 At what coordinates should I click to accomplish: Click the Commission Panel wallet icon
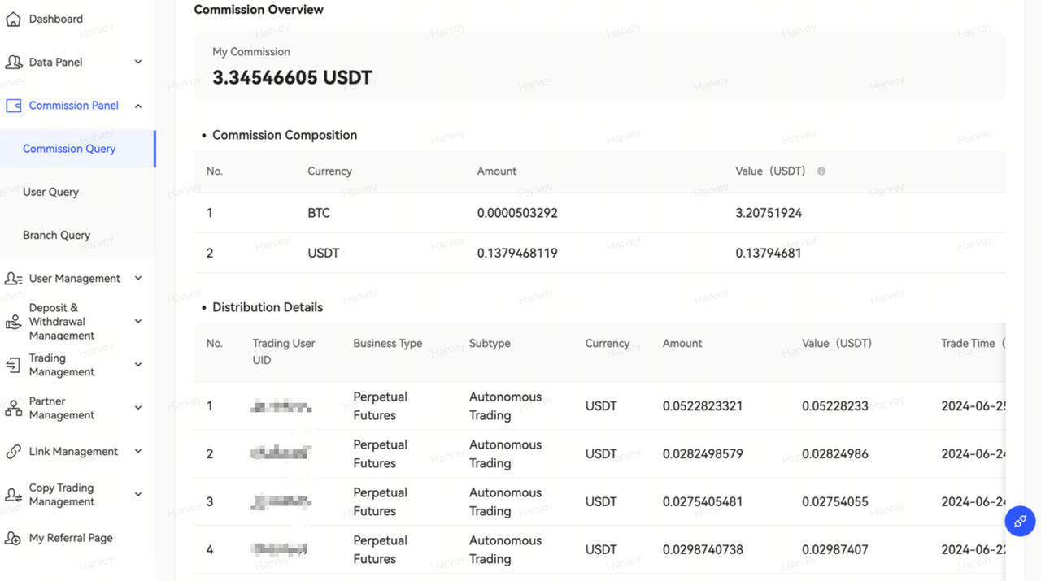[13, 106]
